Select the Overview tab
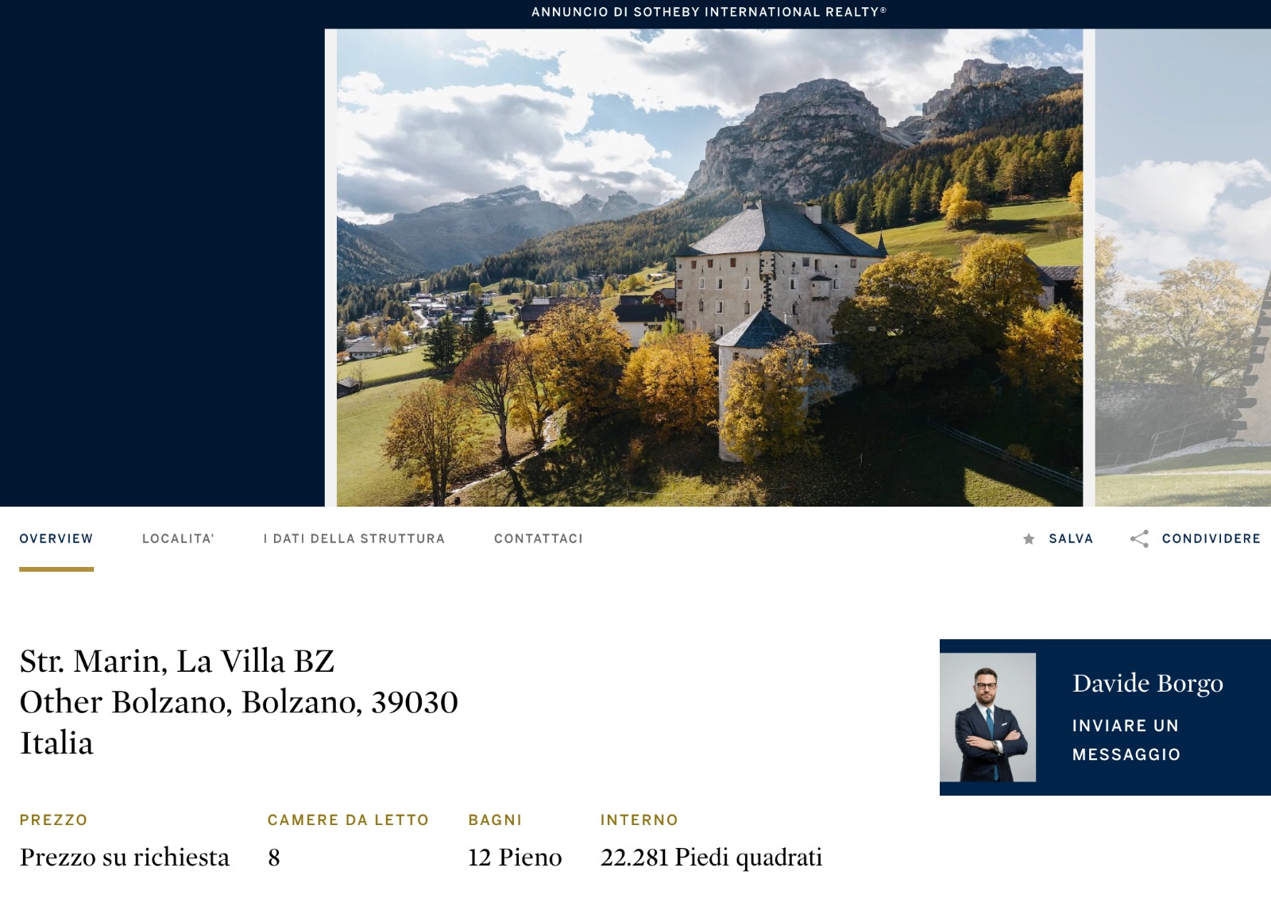Screen dimensions: 1271x910 tap(56, 538)
